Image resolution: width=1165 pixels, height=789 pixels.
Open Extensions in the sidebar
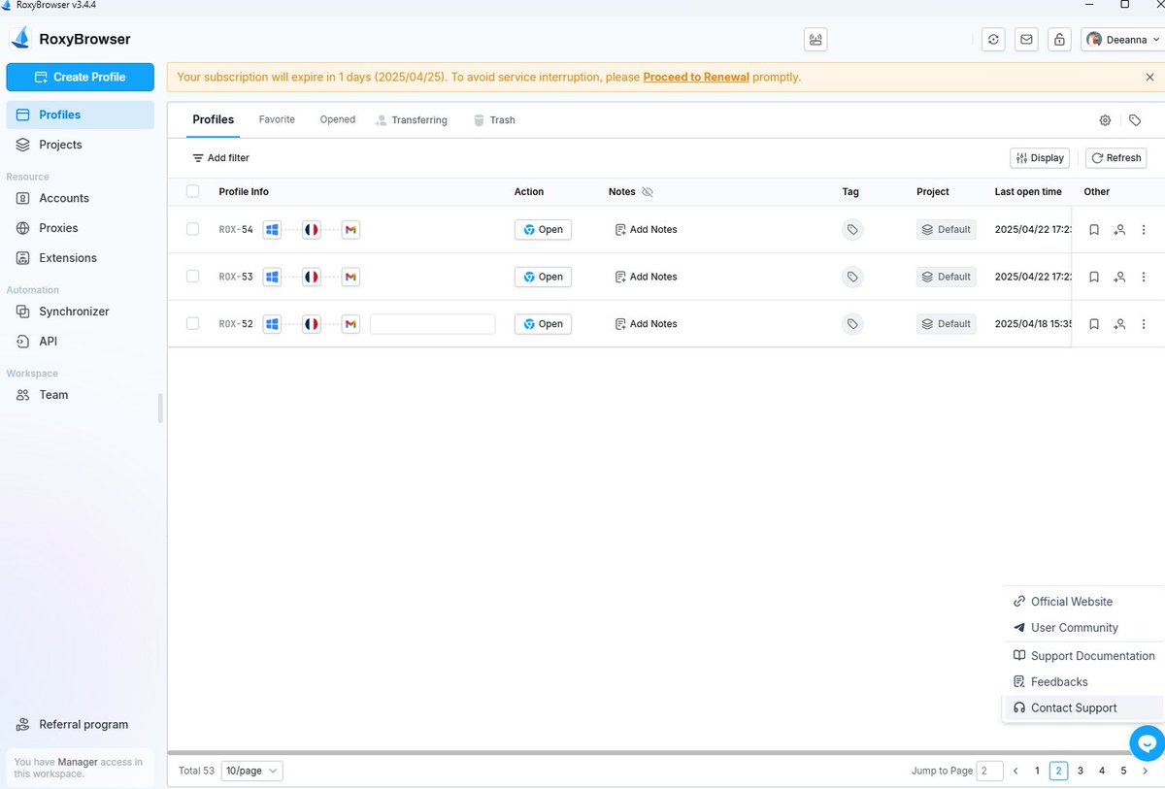coord(80,258)
